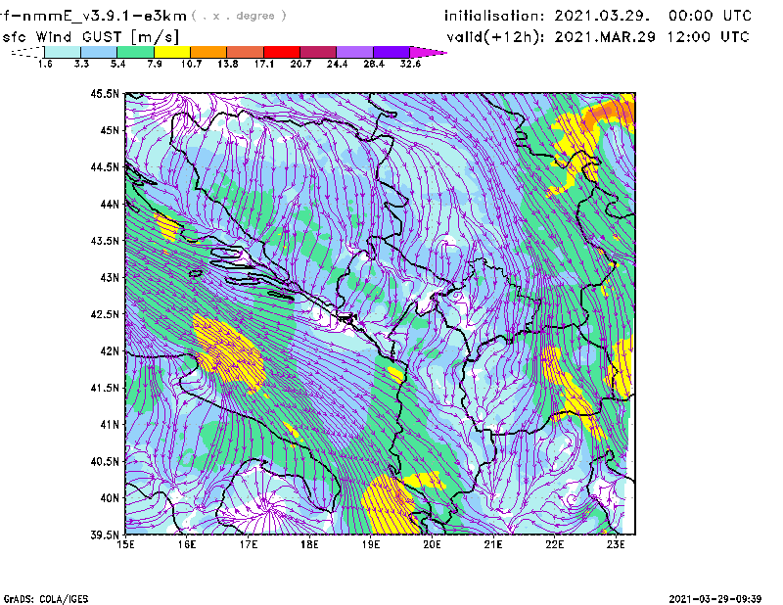The width and height of the screenshot is (783, 605).
Task: Click longitude label 20E
Action: [x=432, y=544]
